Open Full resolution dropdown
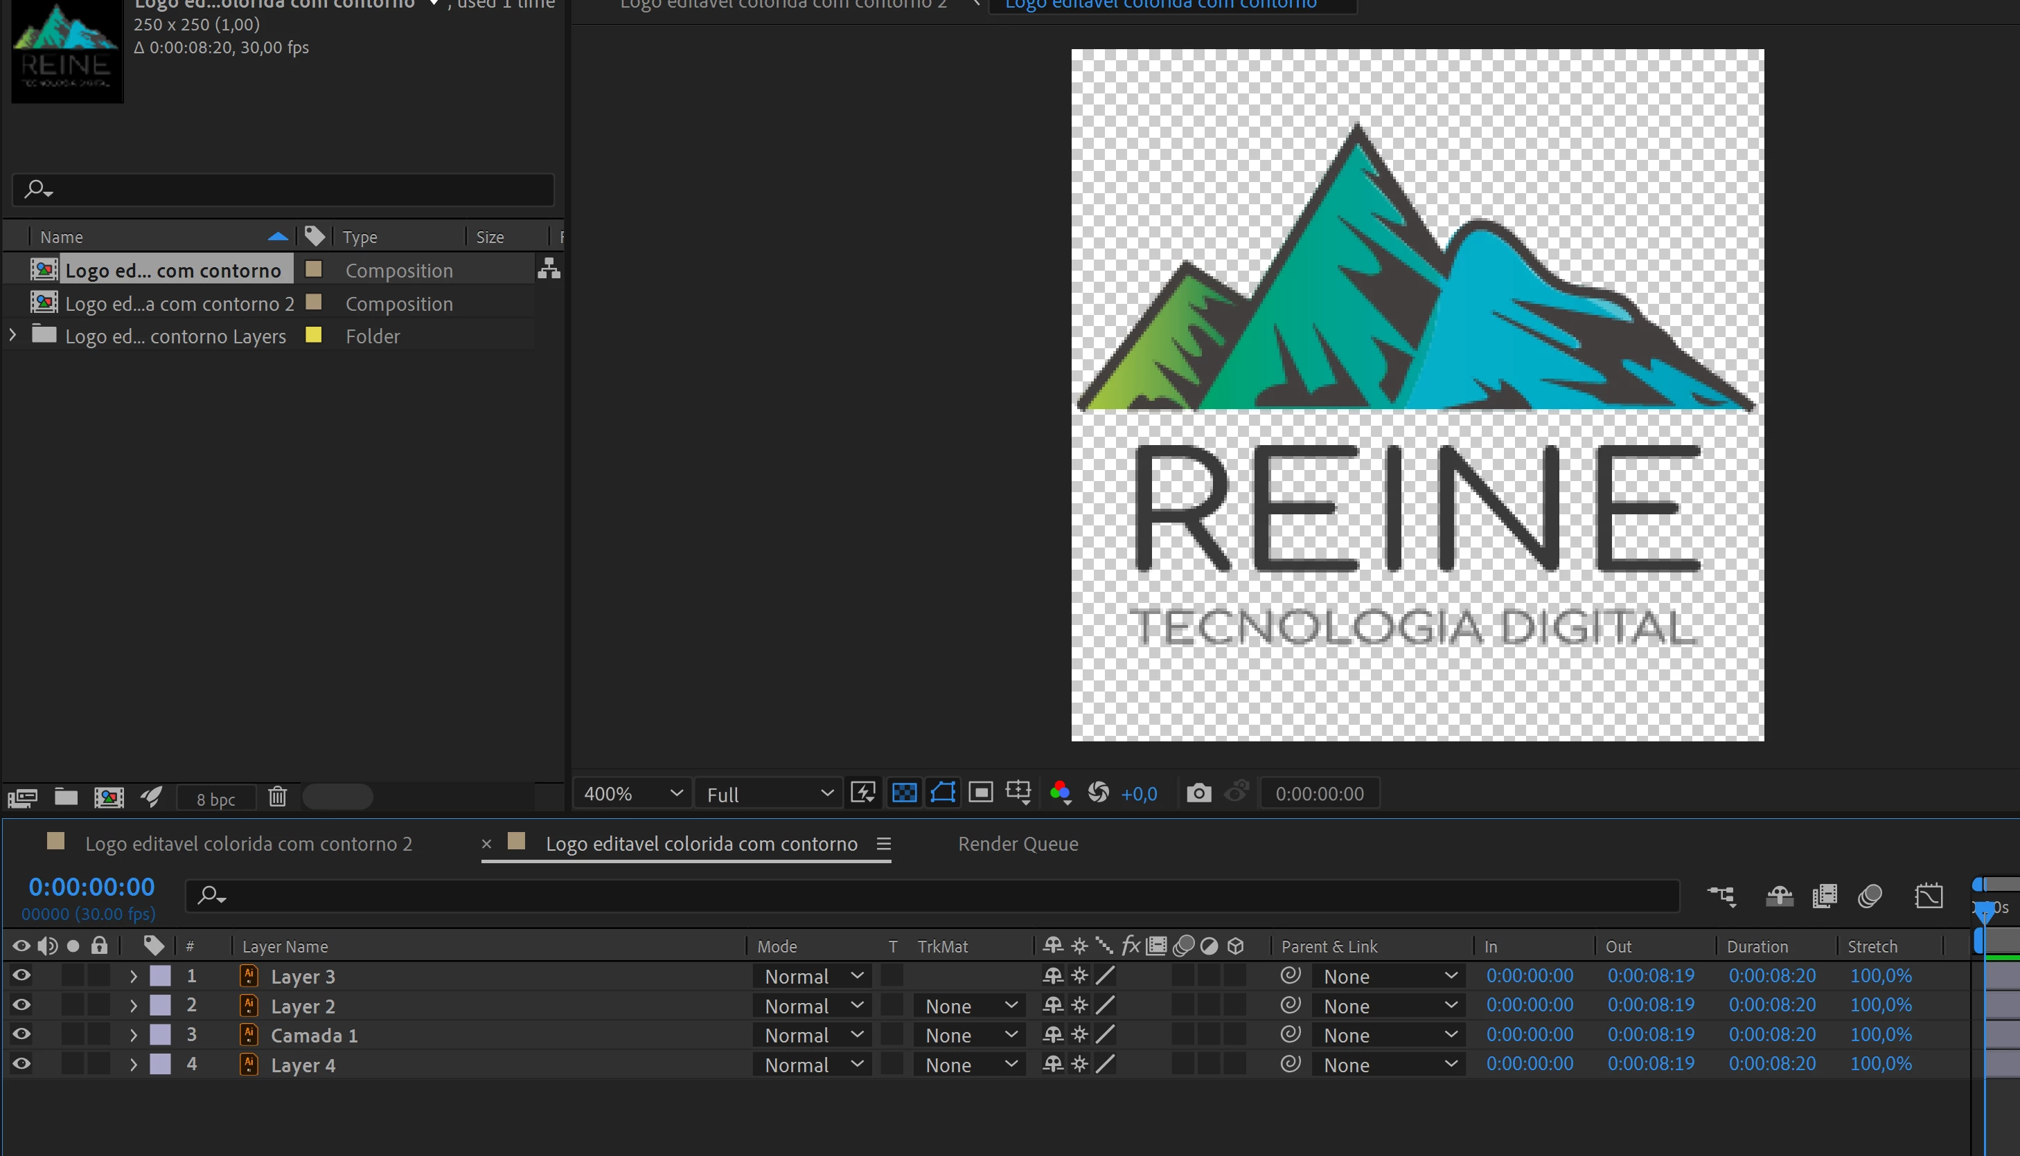This screenshot has height=1156, width=2020. click(768, 793)
